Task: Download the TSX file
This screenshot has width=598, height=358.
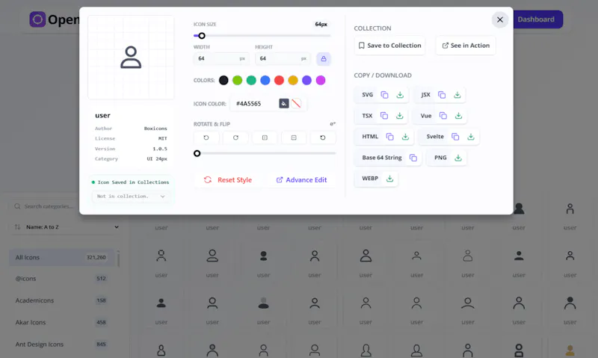Action: pyautogui.click(x=399, y=116)
